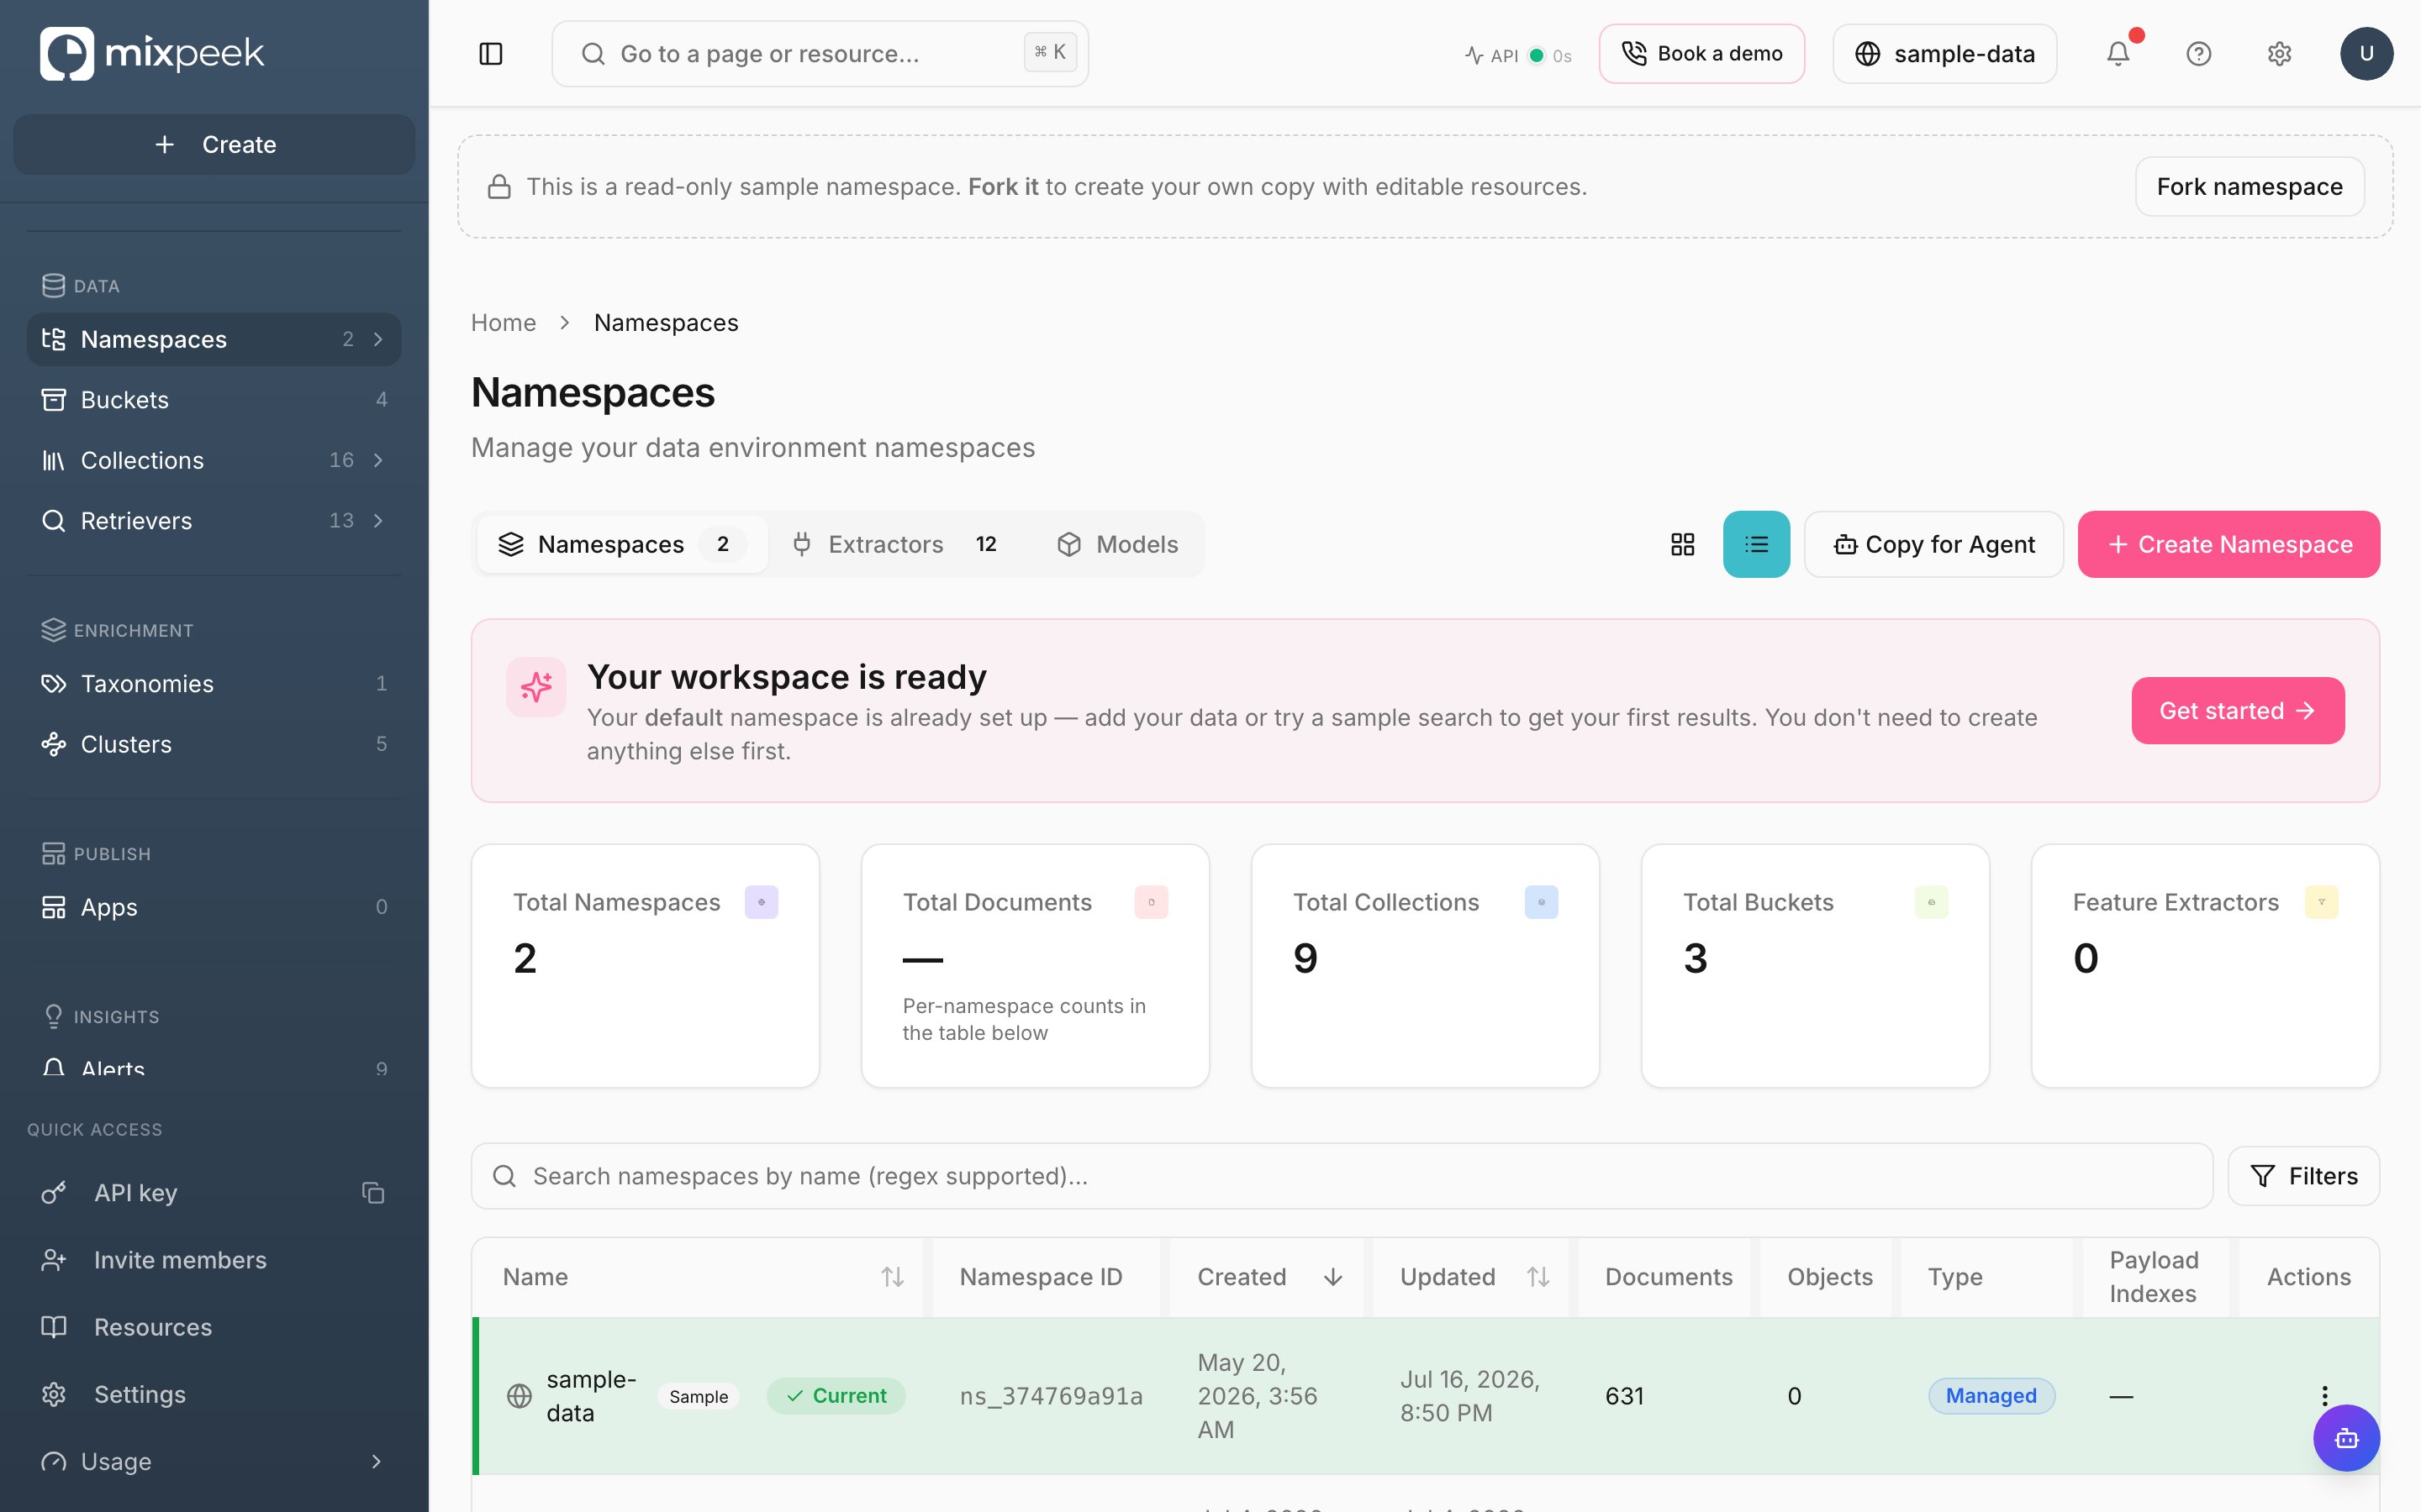Open the floating assistant bot button
Image resolution: width=2421 pixels, height=1512 pixels.
point(2346,1438)
